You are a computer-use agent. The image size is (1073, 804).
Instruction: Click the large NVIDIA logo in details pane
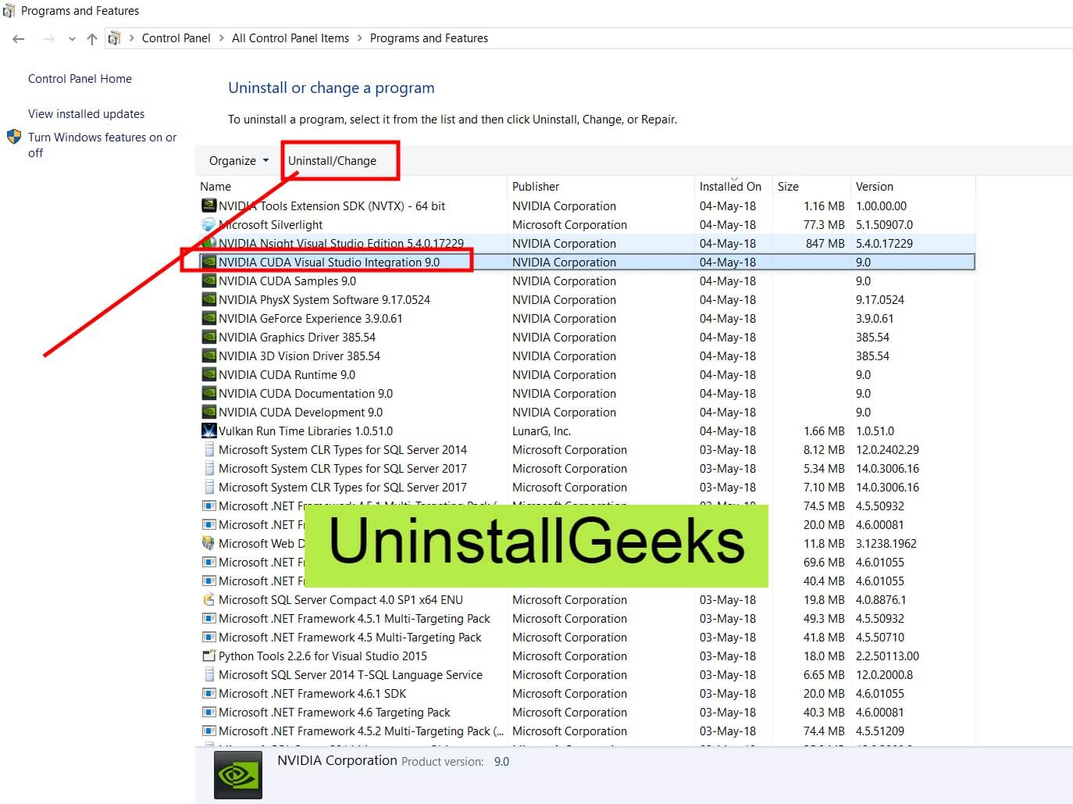click(x=237, y=775)
